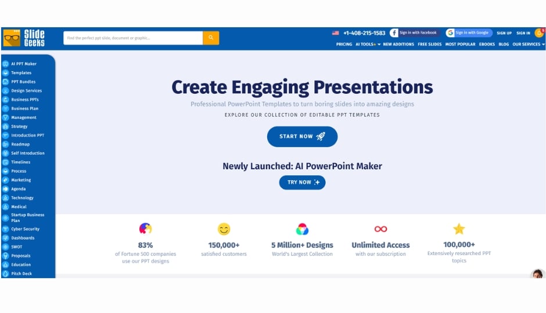Click the Sign In link
Viewport: 546px width, 313px height.
pyautogui.click(x=523, y=33)
